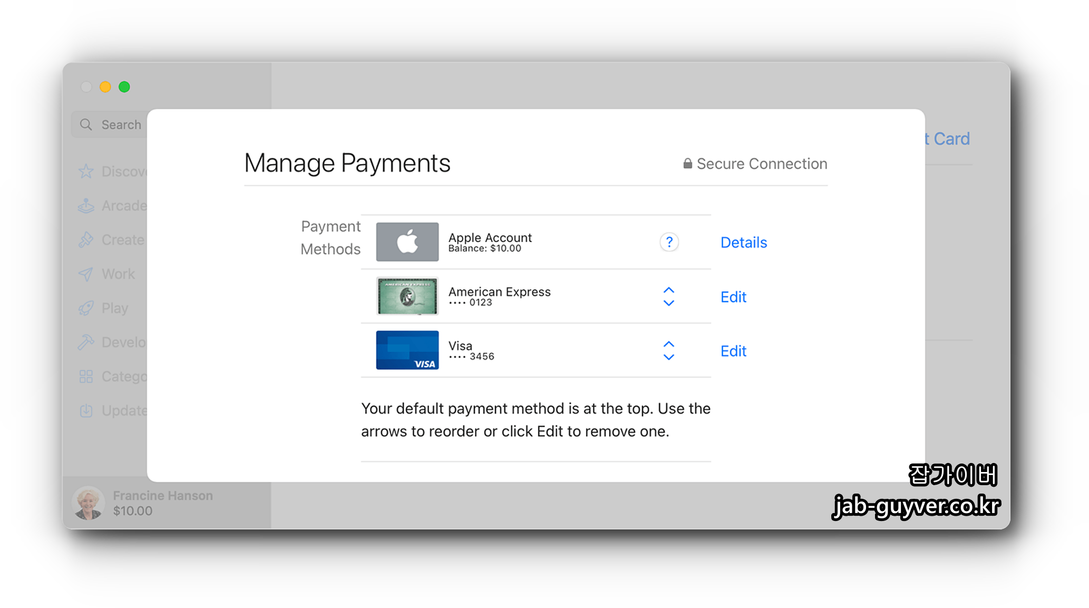Move American Express down with arrow
Viewport: 1089px width, 608px height.
(x=668, y=303)
